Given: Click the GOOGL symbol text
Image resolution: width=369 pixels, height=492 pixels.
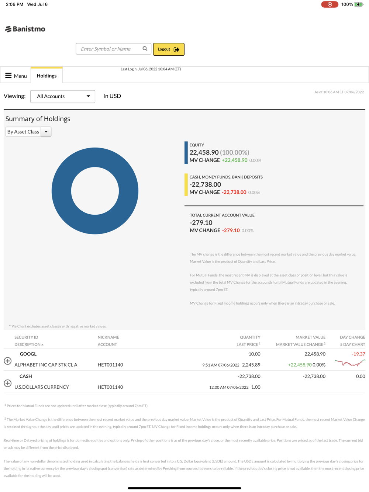Looking at the screenshot, I should point(28,354).
